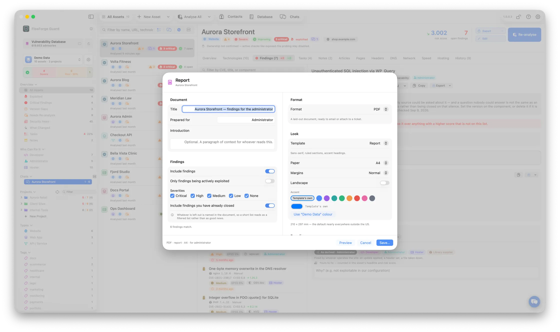Refresh the Vulnerability Database

point(88,44)
